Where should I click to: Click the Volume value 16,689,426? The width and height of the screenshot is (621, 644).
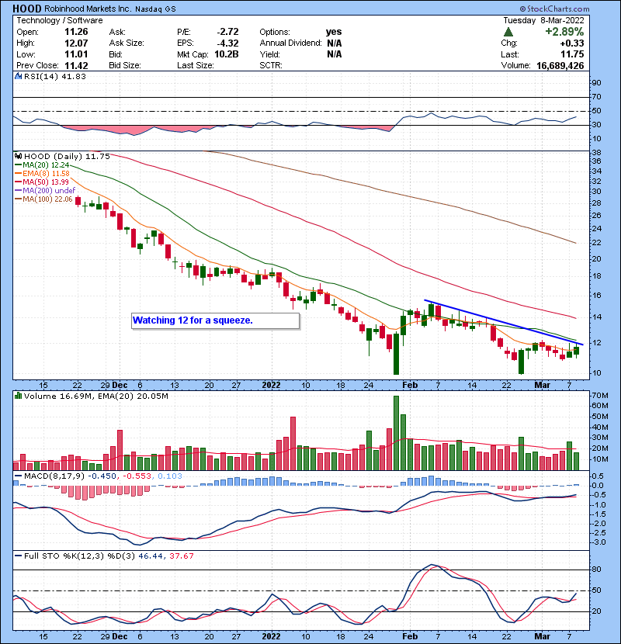560,65
